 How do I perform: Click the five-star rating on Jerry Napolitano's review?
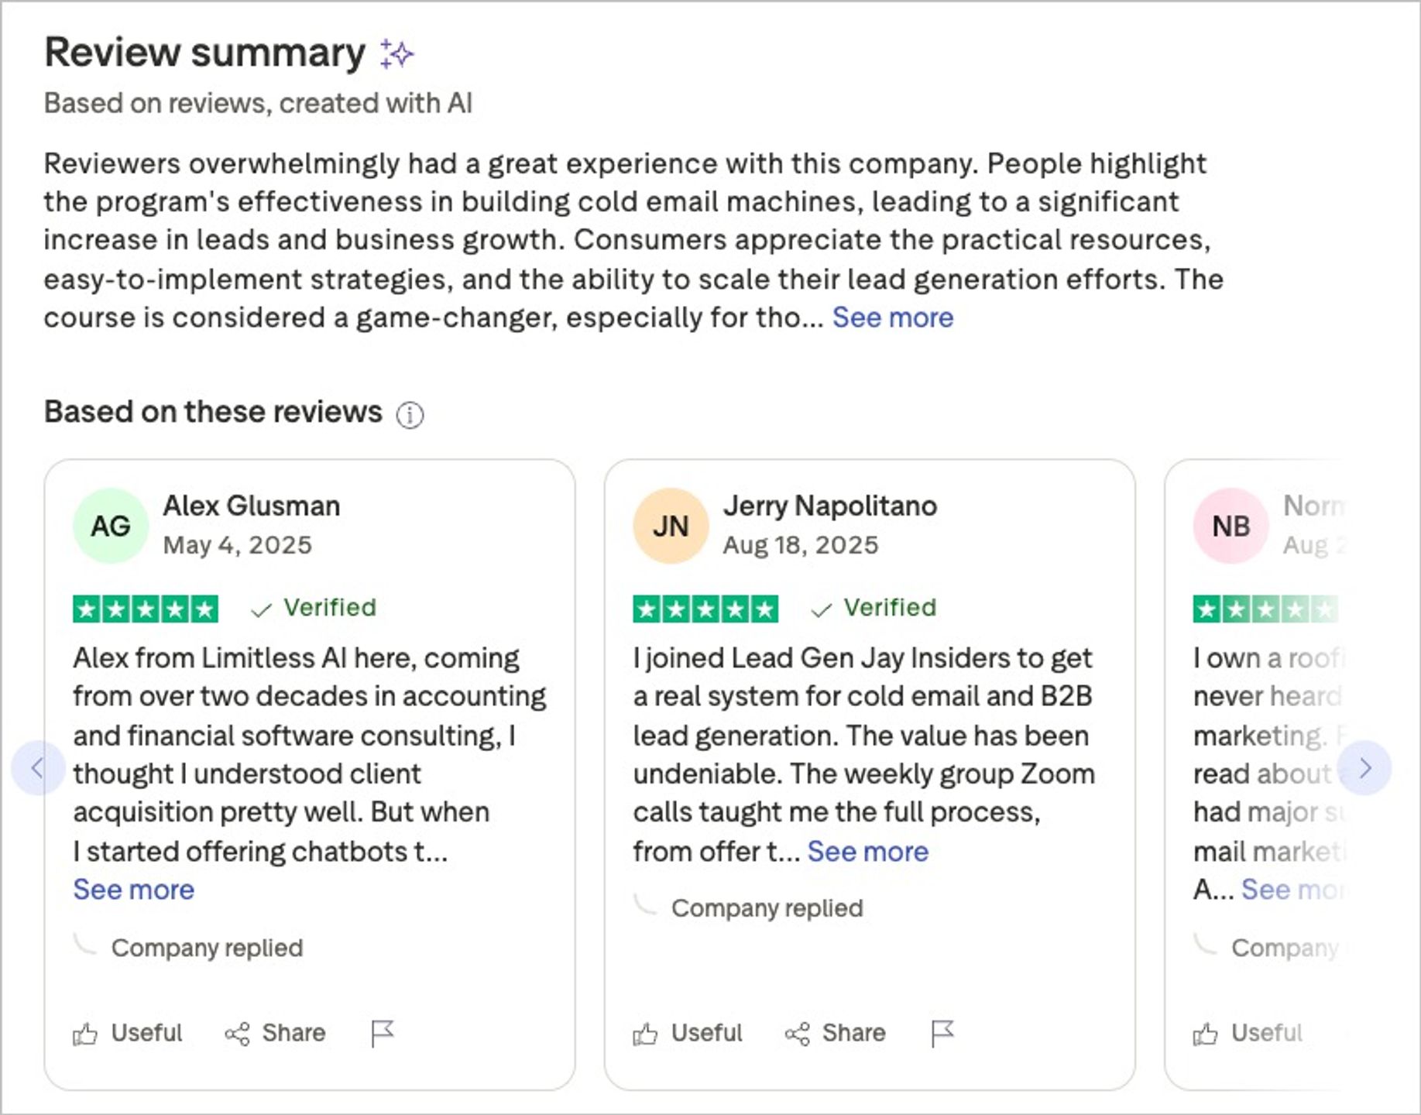(x=705, y=609)
